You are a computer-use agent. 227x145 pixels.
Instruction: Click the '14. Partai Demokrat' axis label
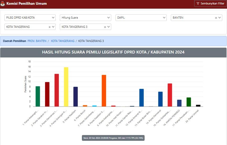pos(154,117)
